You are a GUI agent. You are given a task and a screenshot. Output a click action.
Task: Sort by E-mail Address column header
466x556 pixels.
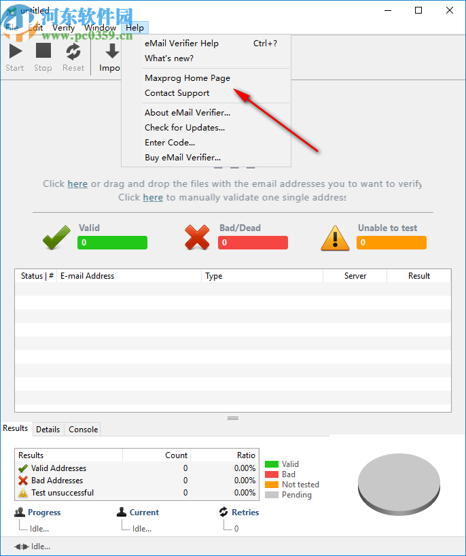[x=129, y=276]
